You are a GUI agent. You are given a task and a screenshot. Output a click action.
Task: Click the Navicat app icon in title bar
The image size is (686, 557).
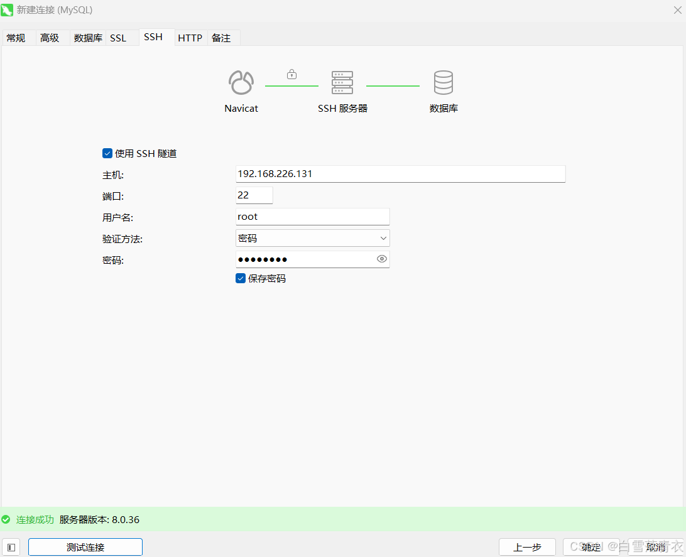pyautogui.click(x=8, y=10)
